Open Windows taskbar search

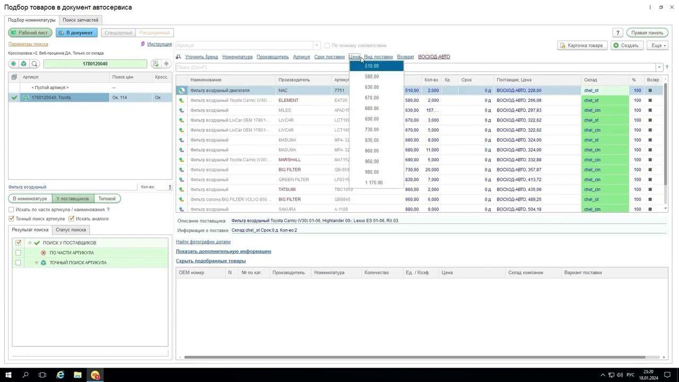pos(25,375)
